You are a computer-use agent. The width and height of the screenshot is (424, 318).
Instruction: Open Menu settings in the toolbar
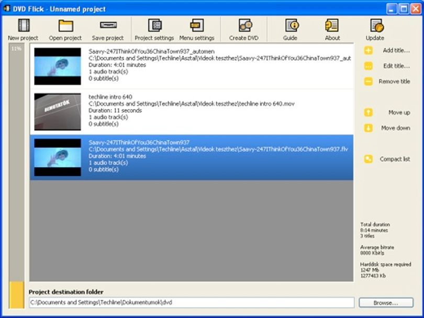tap(197, 26)
